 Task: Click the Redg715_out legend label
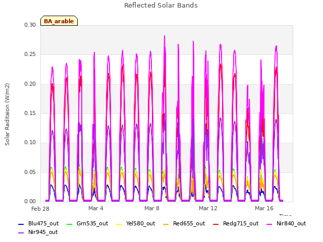(241, 223)
